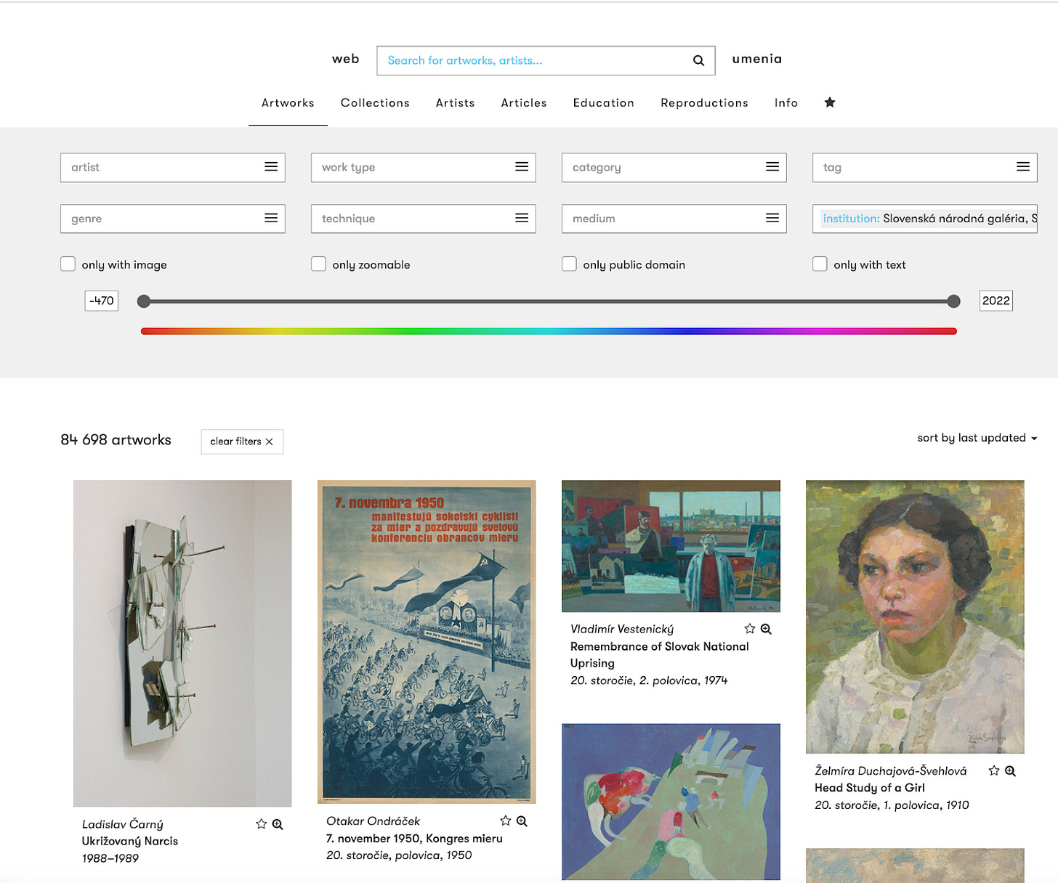Image resolution: width=1058 pixels, height=883 pixels.
Task: Go to the Reproductions tab
Action: [705, 103]
